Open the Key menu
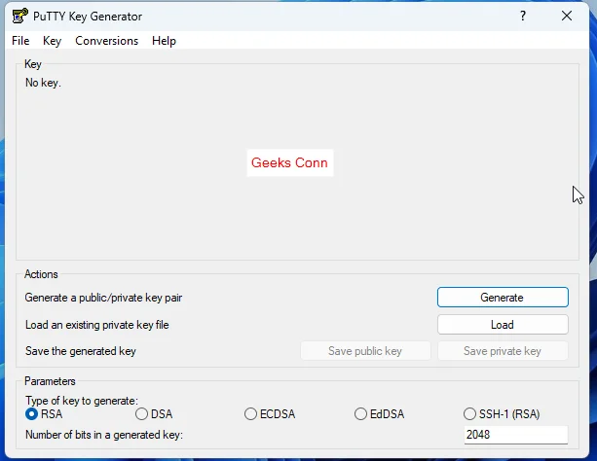The width and height of the screenshot is (597, 461). (x=53, y=41)
